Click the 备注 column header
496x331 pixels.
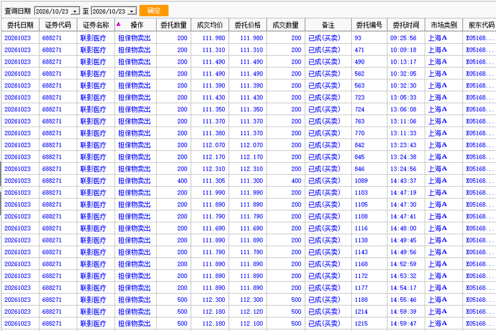pos(328,25)
